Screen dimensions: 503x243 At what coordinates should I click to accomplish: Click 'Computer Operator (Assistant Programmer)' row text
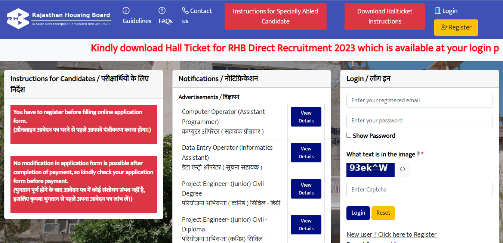(223, 117)
